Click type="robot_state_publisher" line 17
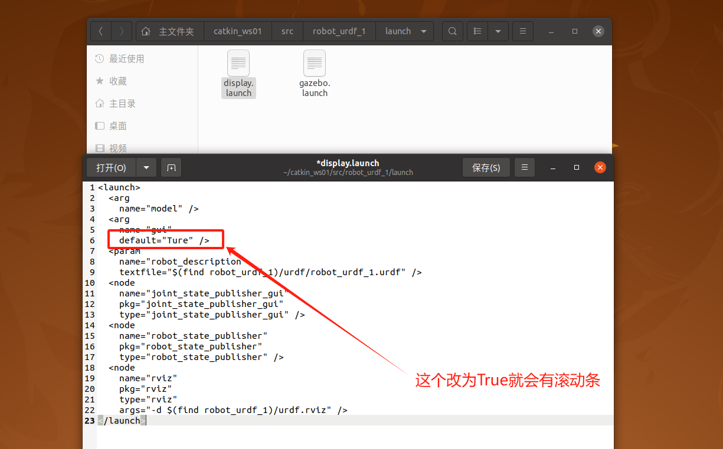Screen dimensions: 723x449 coord(201,357)
